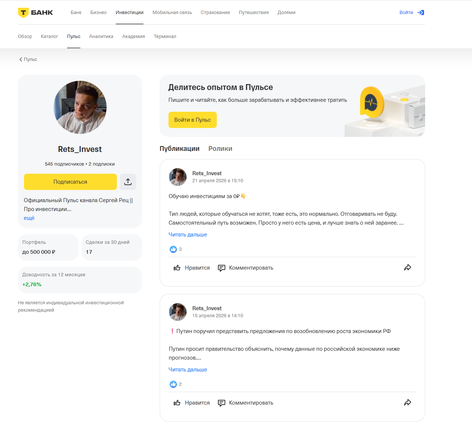472x426 pixels.
Task: Click Войти link in header
Action: [406, 13]
